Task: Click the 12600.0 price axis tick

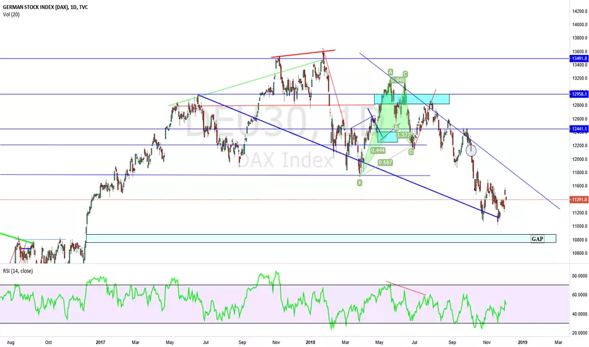Action: (580, 119)
